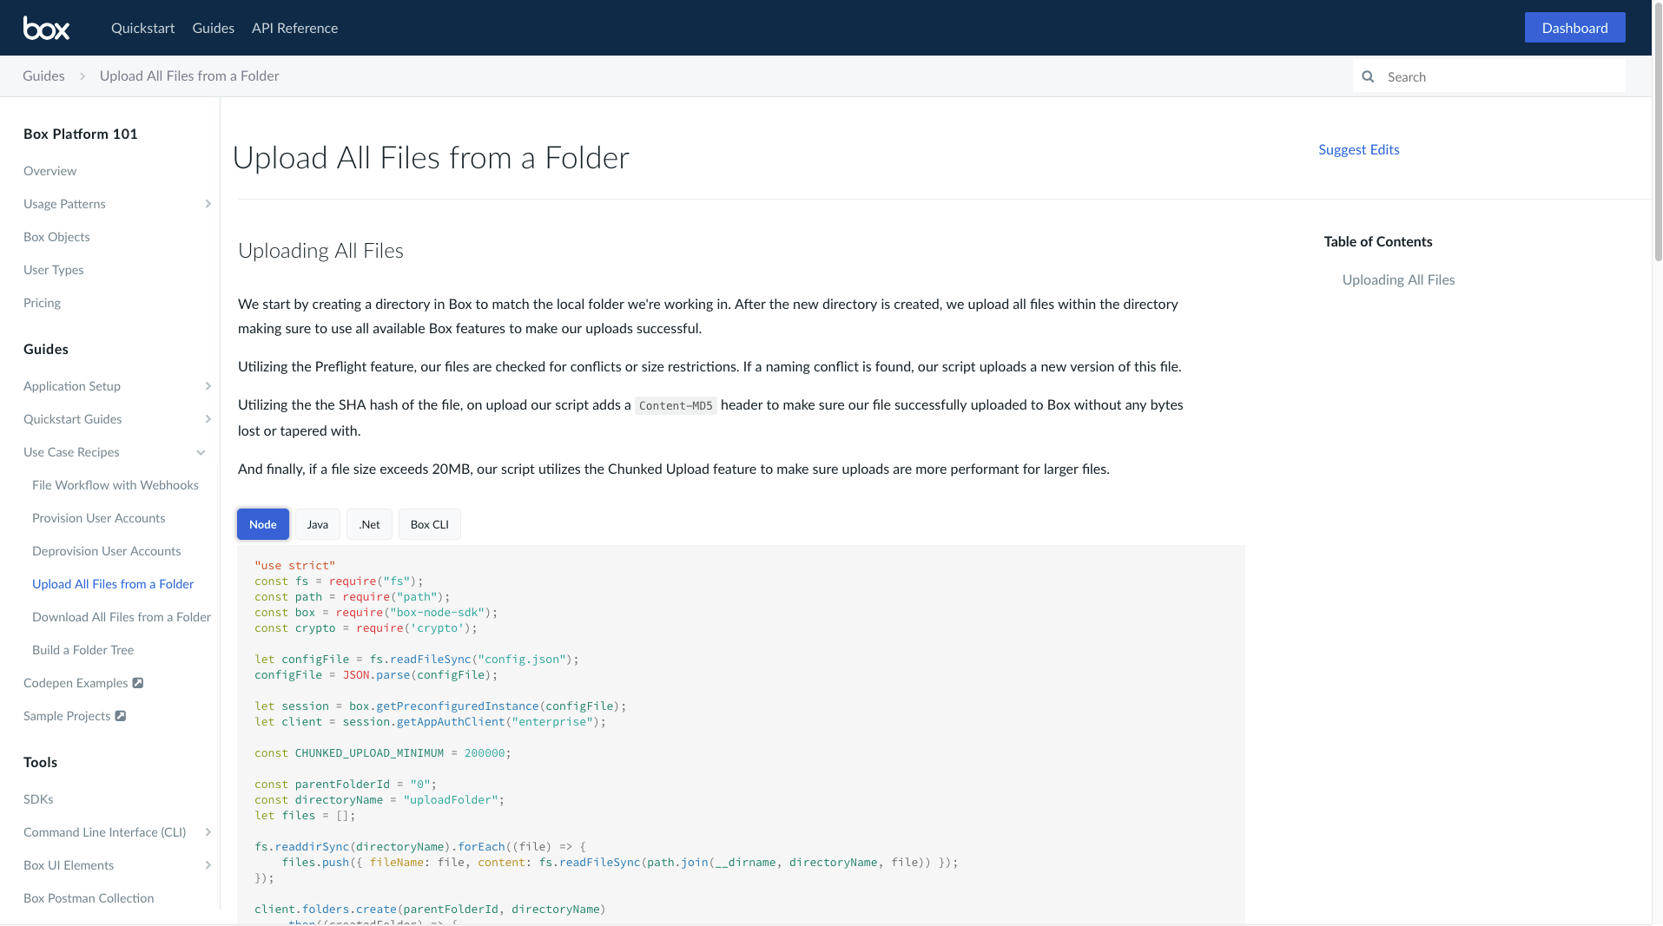The height and width of the screenshot is (926, 1663).
Task: Switch to the Java code tab
Action: 317,524
